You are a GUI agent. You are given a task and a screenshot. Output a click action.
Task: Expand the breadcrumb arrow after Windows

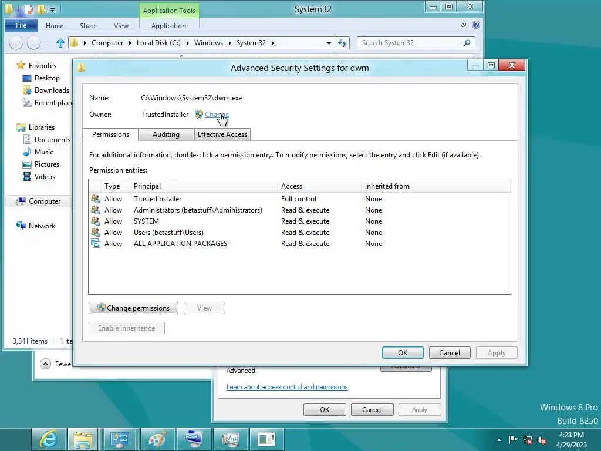click(x=229, y=43)
